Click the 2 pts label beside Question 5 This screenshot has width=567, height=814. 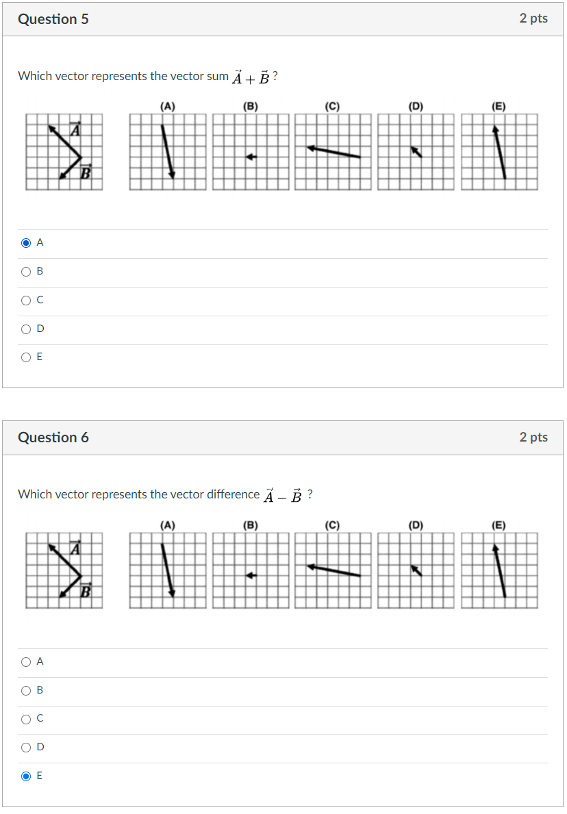535,19
